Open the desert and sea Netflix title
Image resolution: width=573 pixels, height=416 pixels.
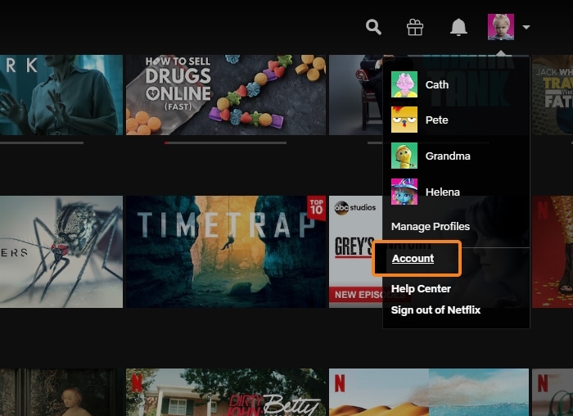[x=429, y=392]
